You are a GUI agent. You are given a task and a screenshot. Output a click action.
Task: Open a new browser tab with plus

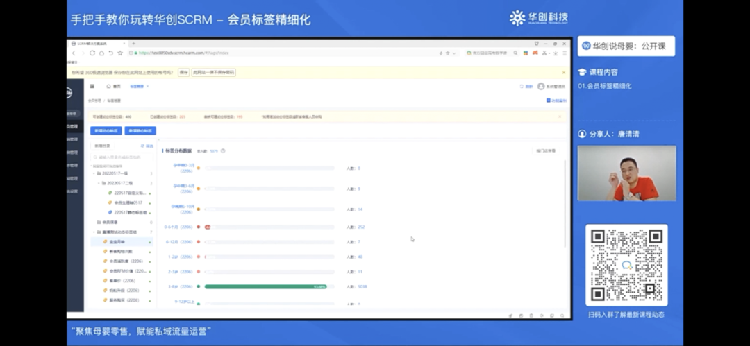pyautogui.click(x=133, y=44)
